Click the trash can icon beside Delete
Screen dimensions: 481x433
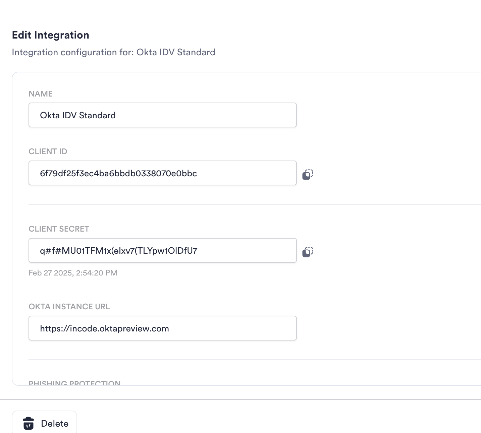point(29,423)
